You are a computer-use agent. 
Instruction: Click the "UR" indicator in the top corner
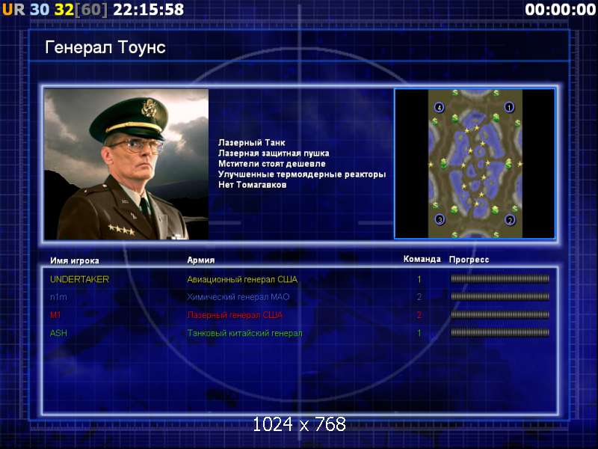coord(13,10)
